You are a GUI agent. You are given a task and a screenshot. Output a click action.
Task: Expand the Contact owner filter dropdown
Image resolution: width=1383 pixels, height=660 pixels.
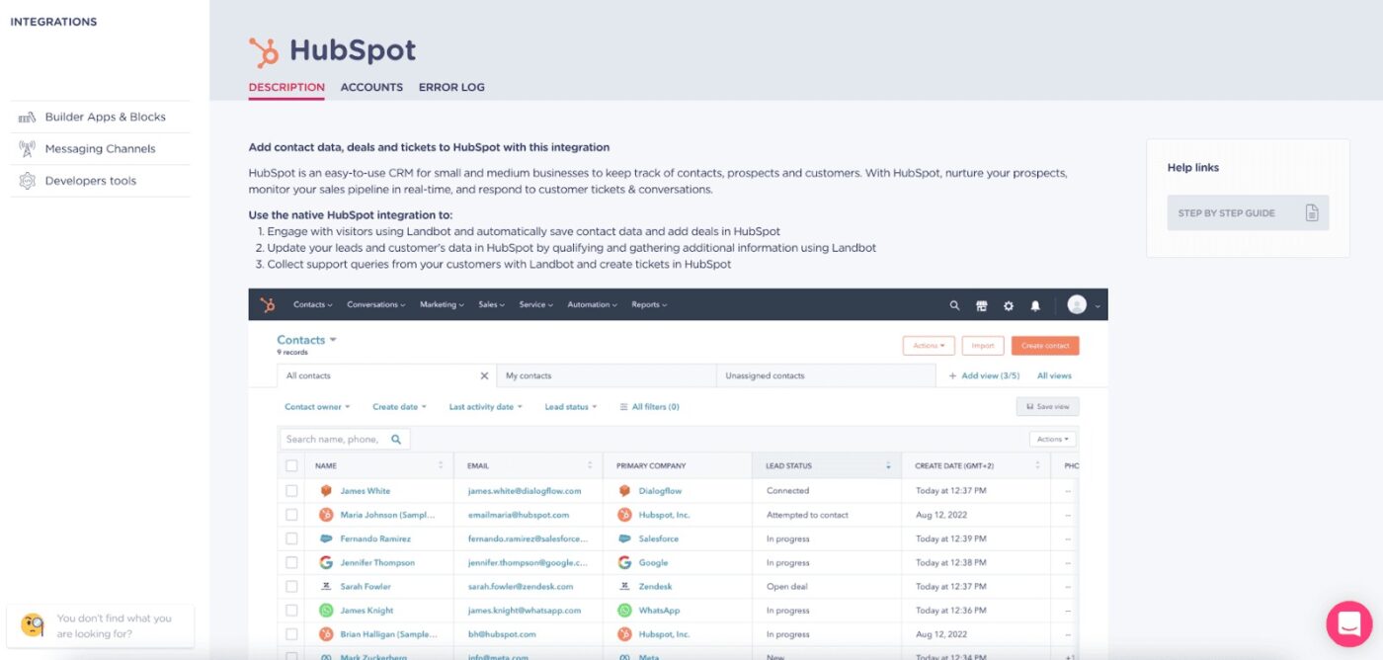click(317, 407)
